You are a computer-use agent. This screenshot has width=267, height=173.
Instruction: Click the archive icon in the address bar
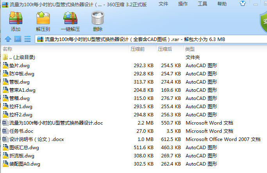click(x=40, y=39)
